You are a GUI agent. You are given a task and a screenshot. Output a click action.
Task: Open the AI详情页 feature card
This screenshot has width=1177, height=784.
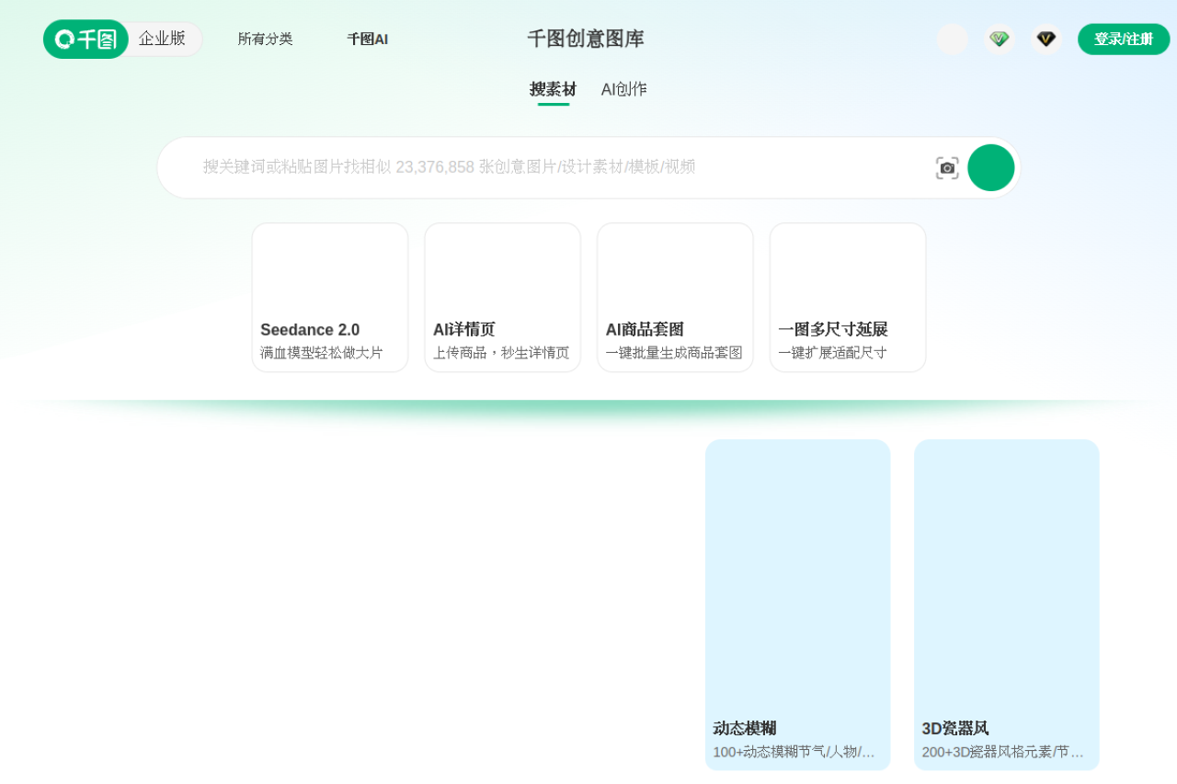click(502, 297)
